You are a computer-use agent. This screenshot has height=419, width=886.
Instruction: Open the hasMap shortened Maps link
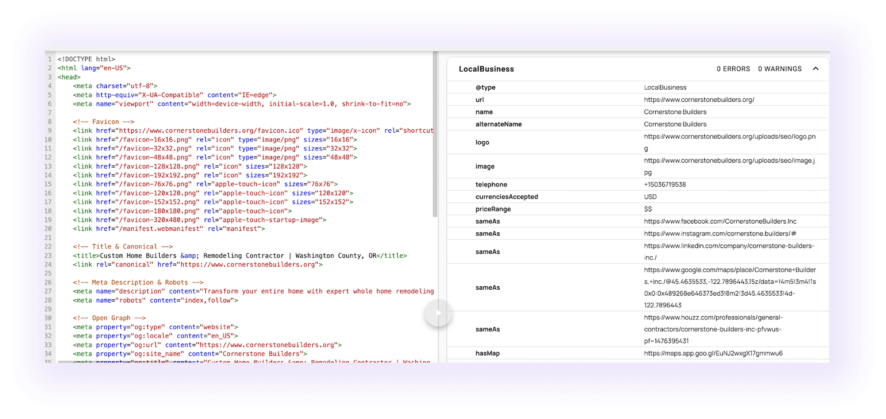tap(713, 353)
